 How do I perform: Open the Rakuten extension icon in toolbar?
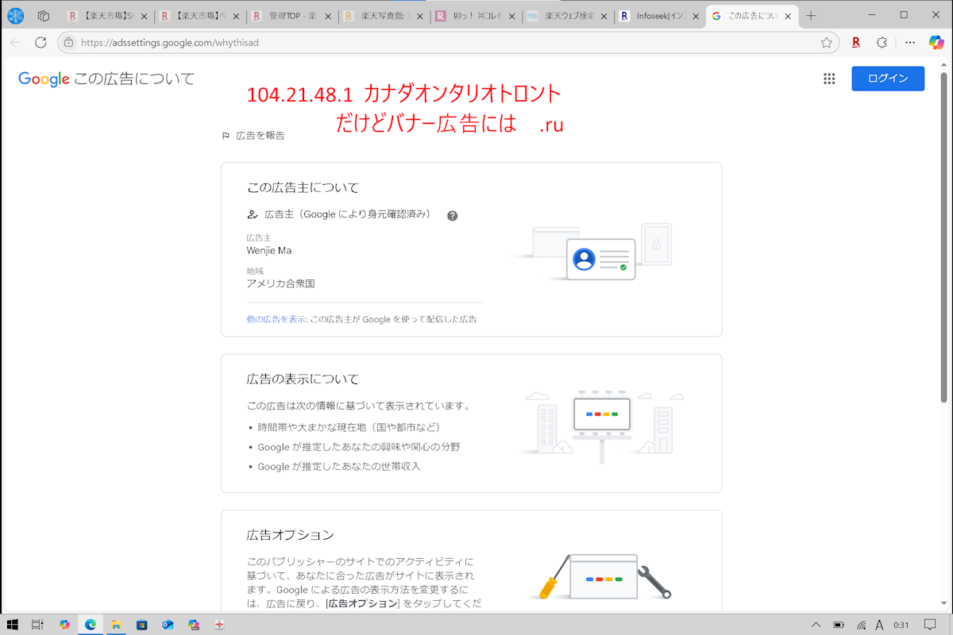pos(856,42)
